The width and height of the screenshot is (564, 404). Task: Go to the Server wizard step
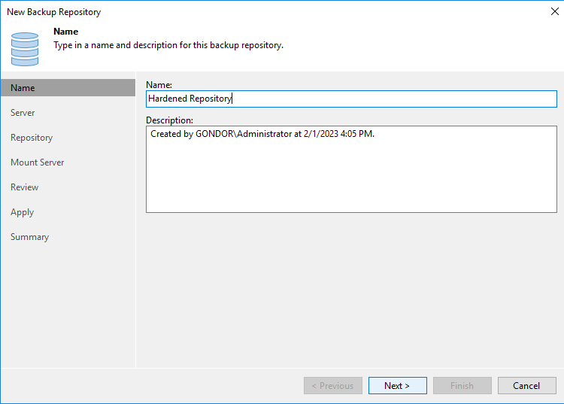coord(23,113)
